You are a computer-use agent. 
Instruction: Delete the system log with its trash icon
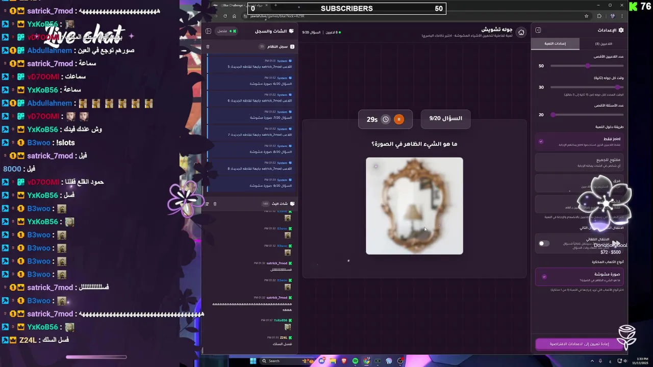pyautogui.click(x=208, y=46)
